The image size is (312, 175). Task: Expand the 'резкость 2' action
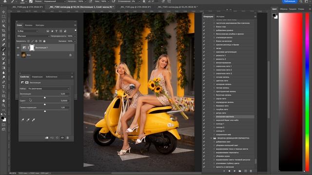pyautogui.click(x=214, y=59)
